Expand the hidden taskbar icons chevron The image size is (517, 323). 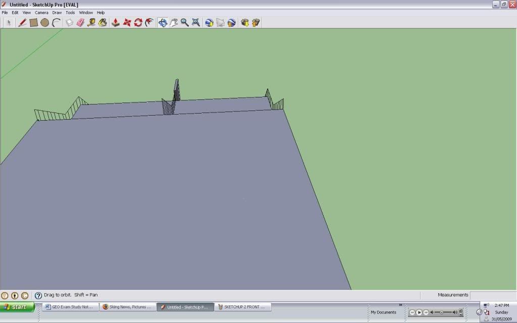point(479,311)
